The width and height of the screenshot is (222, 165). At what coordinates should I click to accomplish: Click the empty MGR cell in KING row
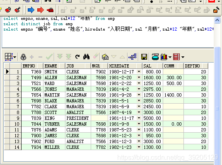click(x=99, y=118)
